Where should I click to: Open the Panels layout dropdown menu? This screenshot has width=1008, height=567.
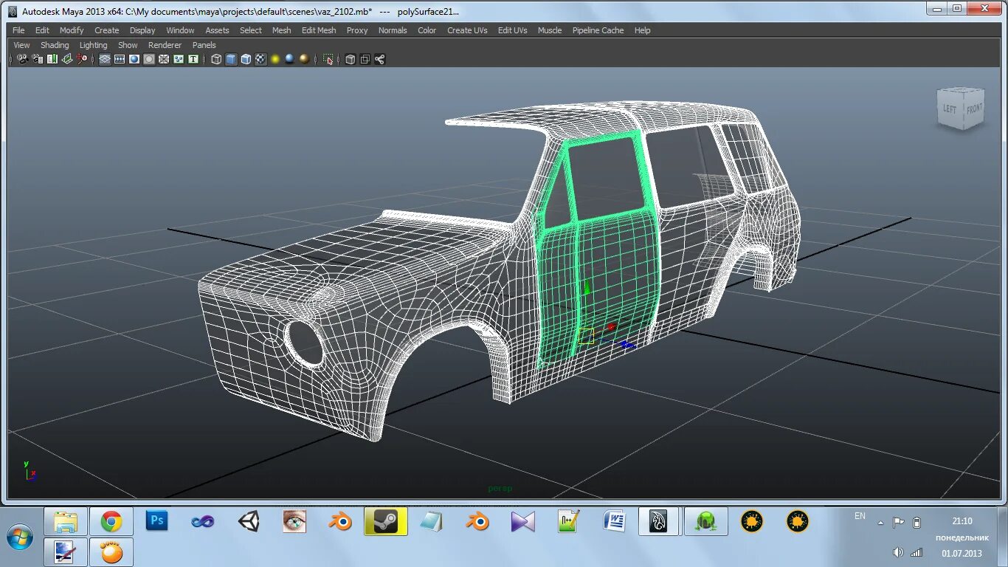tap(204, 45)
